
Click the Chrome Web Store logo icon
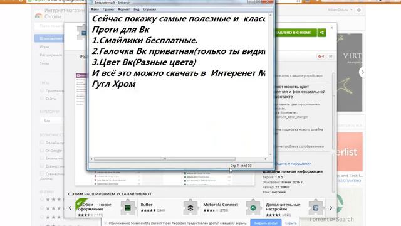(x=38, y=15)
